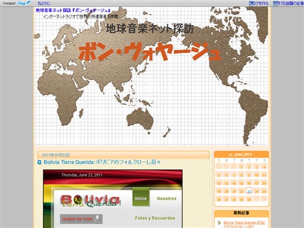The width and height of the screenshot is (304, 228).
Task: Select June 23 in the calendar
Action: click(249, 191)
